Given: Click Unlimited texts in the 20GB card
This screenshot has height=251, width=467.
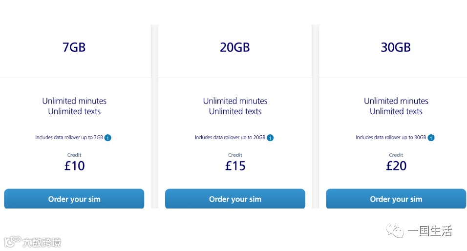Looking at the screenshot, I should tap(235, 111).
